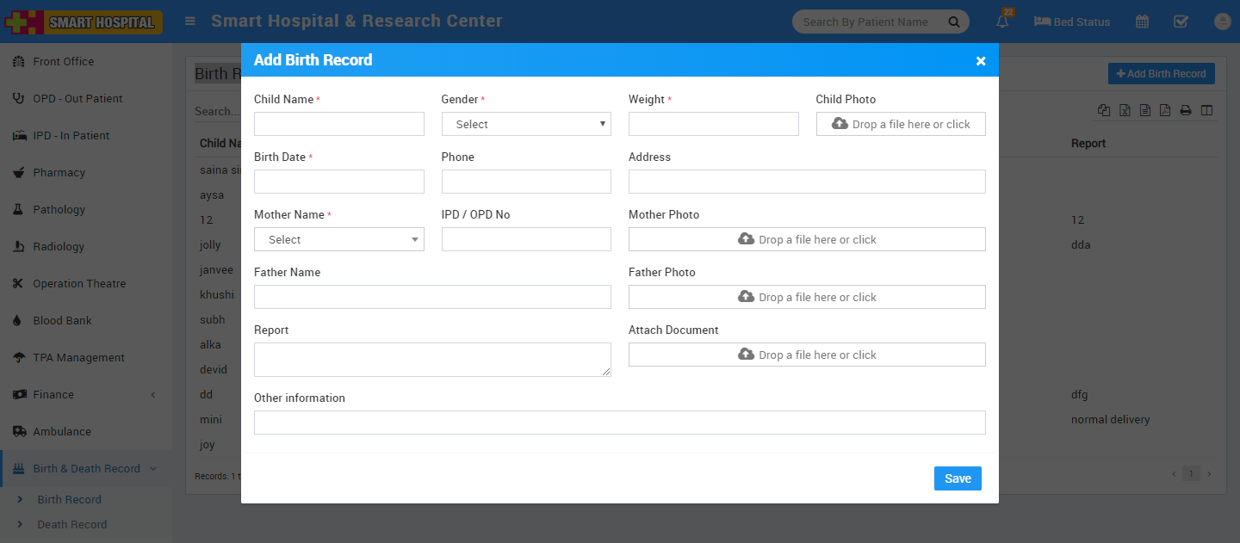Open the notifications bell icon

[1002, 22]
